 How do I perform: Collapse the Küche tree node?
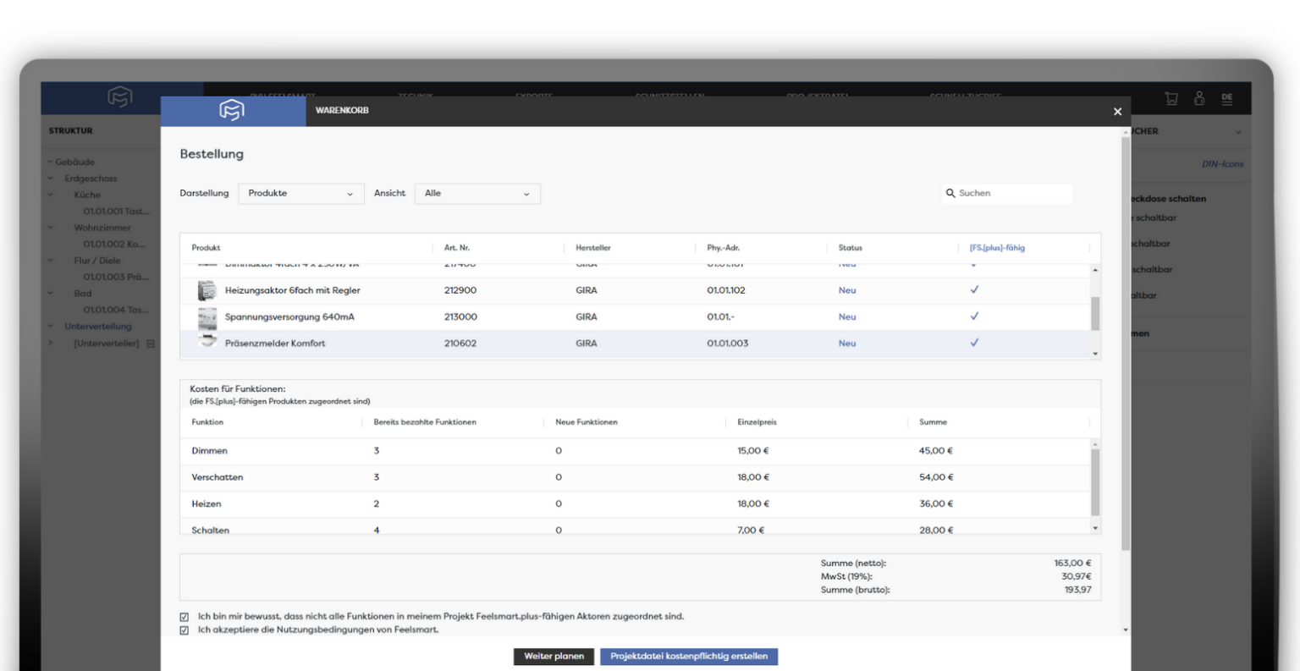click(50, 195)
